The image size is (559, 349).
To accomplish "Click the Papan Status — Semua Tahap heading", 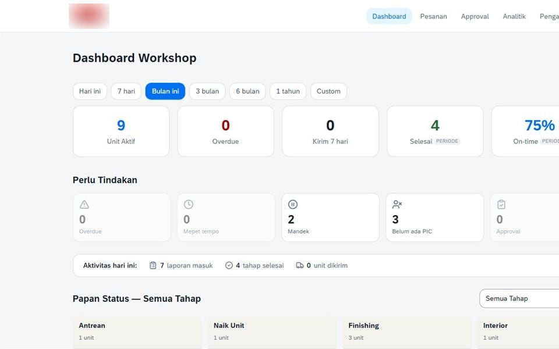I will 136,298.
